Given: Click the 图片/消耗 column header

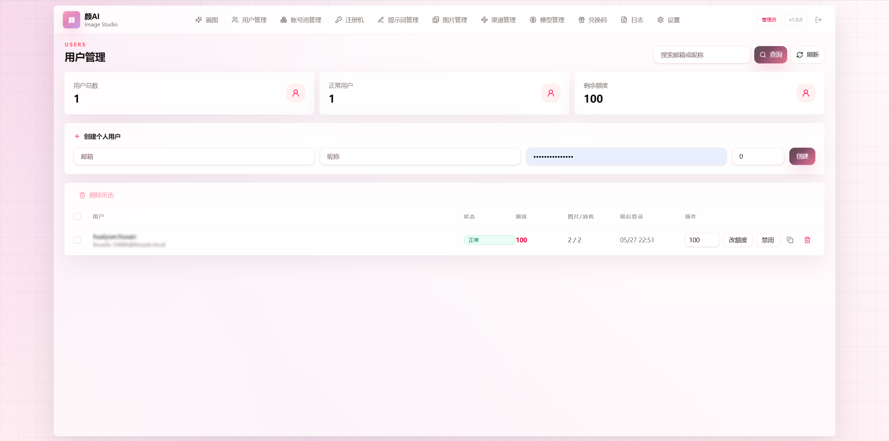Looking at the screenshot, I should 581,216.
